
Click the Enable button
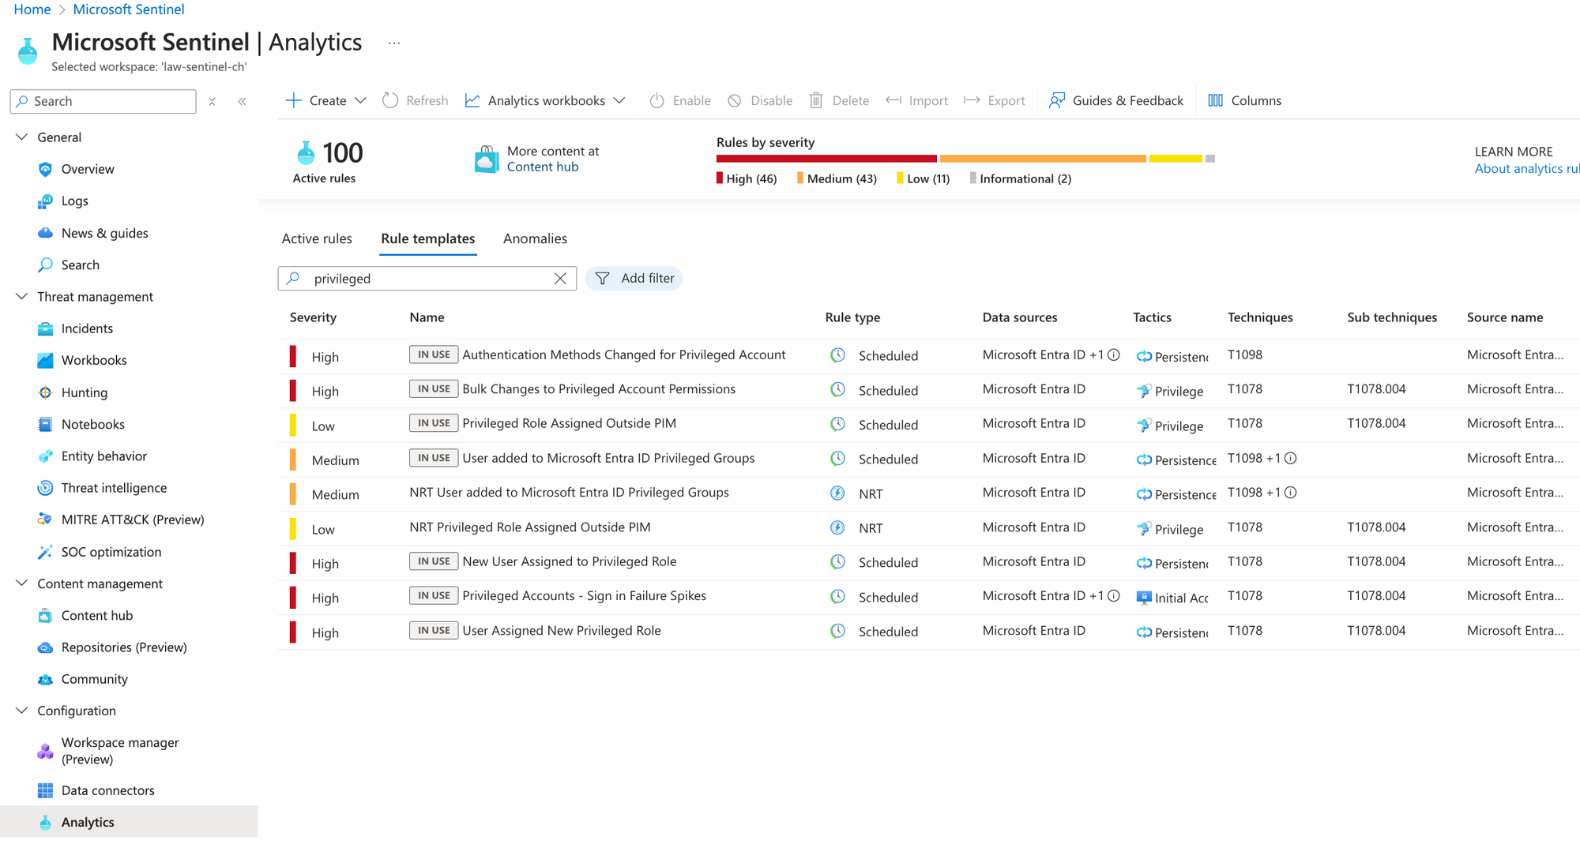coord(680,100)
